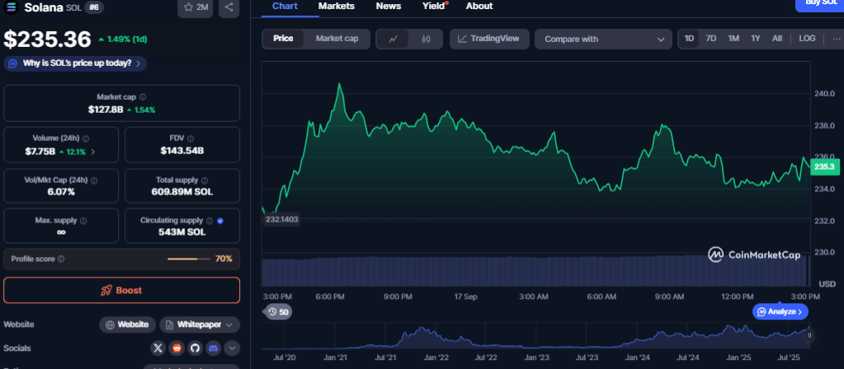The image size is (844, 369).
Task: Open Solana's Reddit social link
Action: [176, 348]
